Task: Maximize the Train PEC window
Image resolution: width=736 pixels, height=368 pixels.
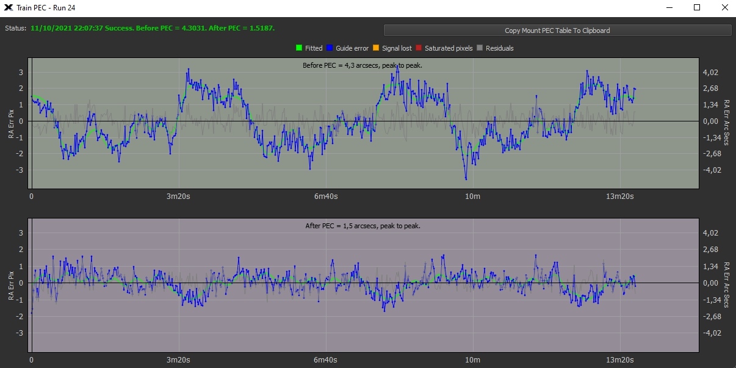Action: [x=697, y=8]
